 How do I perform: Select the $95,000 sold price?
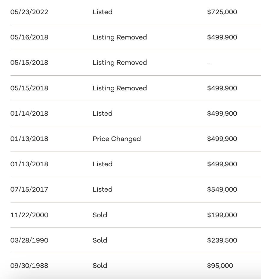(220, 266)
